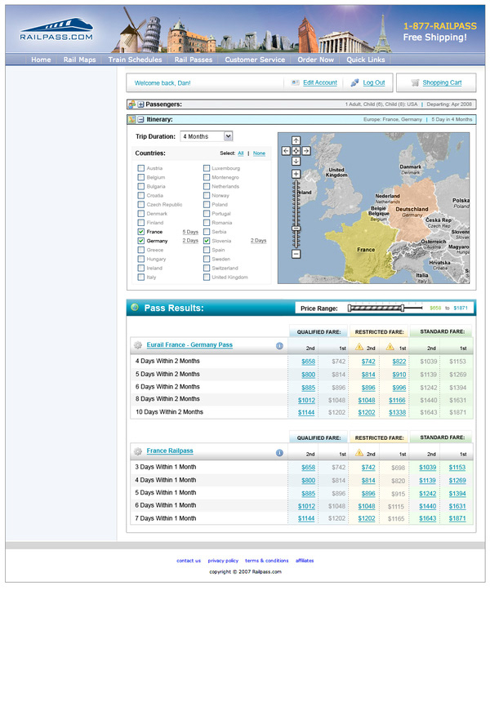This screenshot has width=490, height=706.
Task: Click the Itinerary map icon
Action: tap(132, 120)
